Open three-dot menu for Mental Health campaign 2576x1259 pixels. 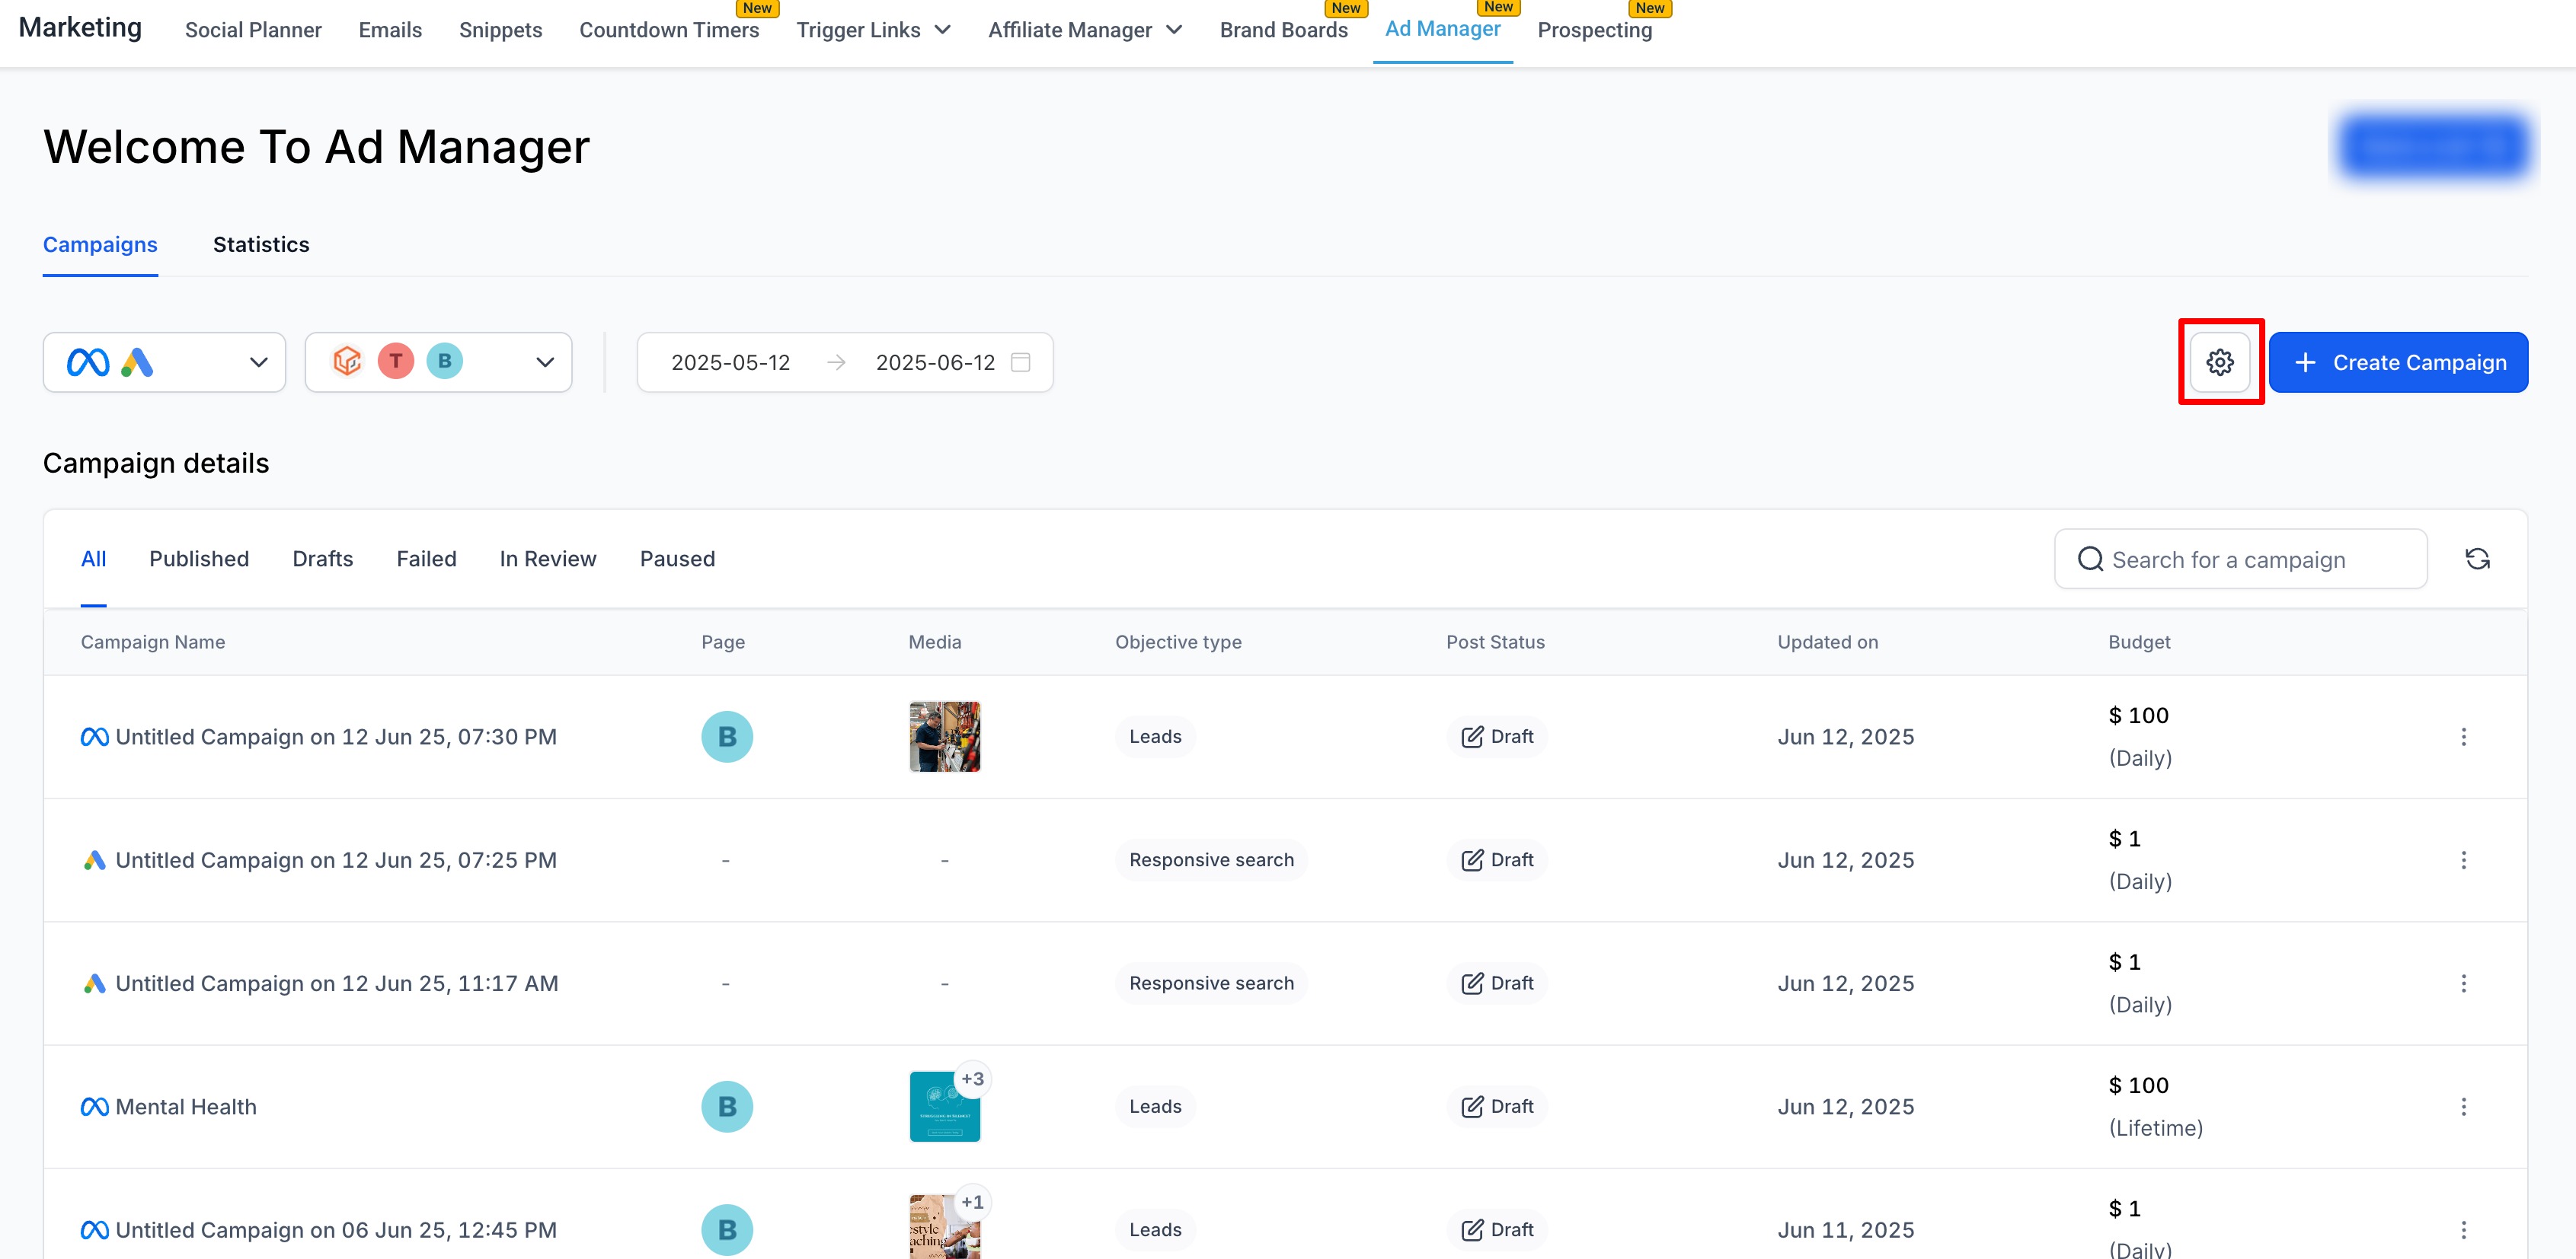(x=2463, y=1106)
